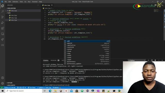Open Task View on the taskbar
The image size is (165, 93).
tap(45, 91)
